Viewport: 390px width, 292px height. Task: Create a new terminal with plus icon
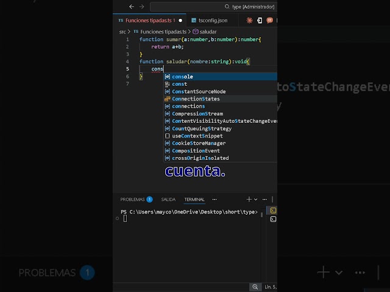(x=249, y=199)
